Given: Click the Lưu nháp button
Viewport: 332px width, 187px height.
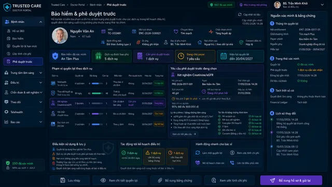Looking at the screenshot, I should click(x=70, y=180).
